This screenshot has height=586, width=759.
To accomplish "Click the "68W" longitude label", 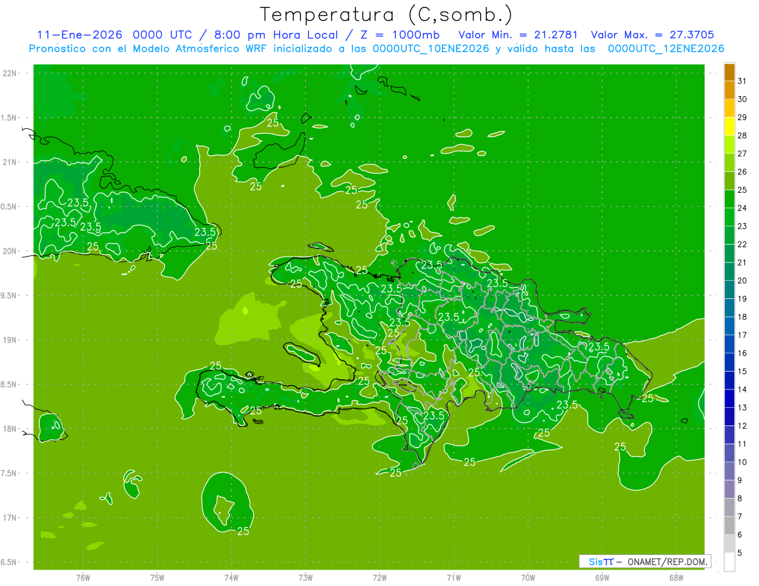I will click(x=676, y=577).
